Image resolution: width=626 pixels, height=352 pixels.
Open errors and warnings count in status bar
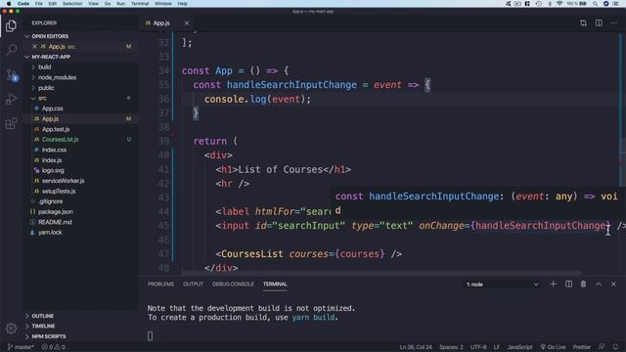[x=54, y=347]
